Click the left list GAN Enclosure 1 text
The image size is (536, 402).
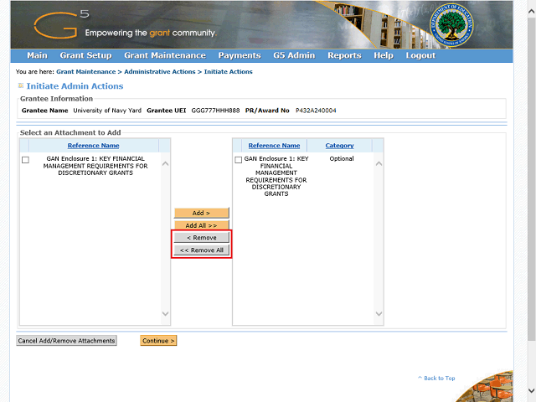pos(95,166)
